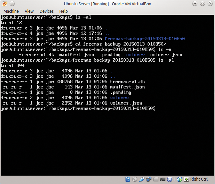Open the Help menu
This screenshot has height=184, width=215.
(x=63, y=11)
